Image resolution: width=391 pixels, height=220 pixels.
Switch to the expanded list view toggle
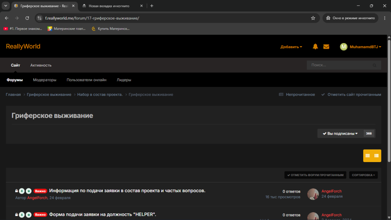click(x=377, y=156)
